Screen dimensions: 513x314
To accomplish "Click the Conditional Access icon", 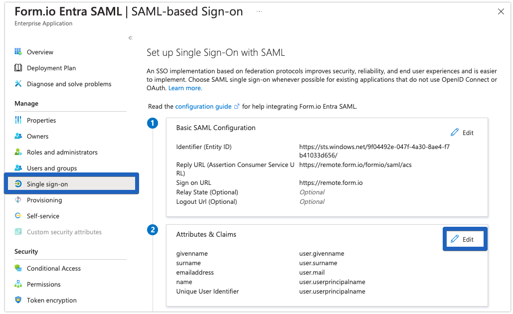I will [18, 268].
